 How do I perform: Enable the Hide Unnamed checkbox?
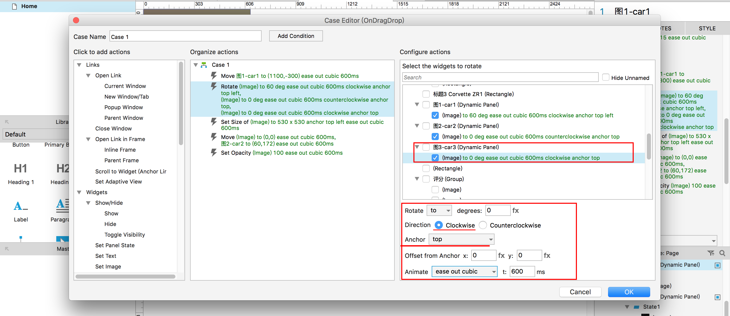click(x=606, y=77)
